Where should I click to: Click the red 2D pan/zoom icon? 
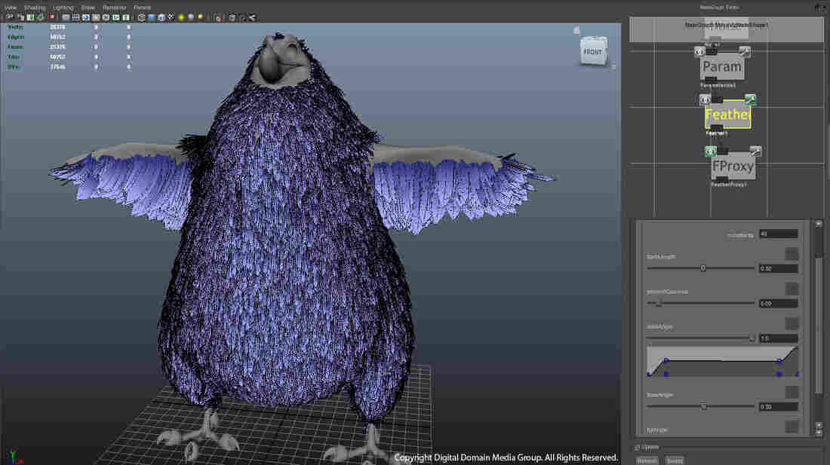[x=51, y=17]
